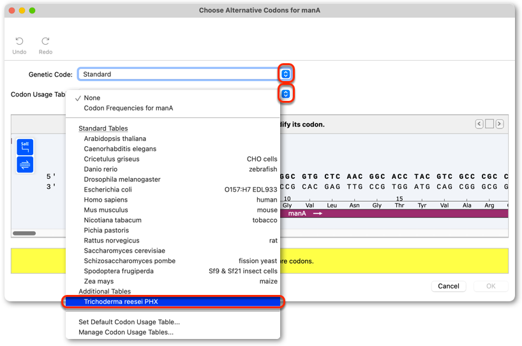Screen dimensions: 522x346
Task: Open Manage Codon Usage Tables
Action: [x=173, y=333]
